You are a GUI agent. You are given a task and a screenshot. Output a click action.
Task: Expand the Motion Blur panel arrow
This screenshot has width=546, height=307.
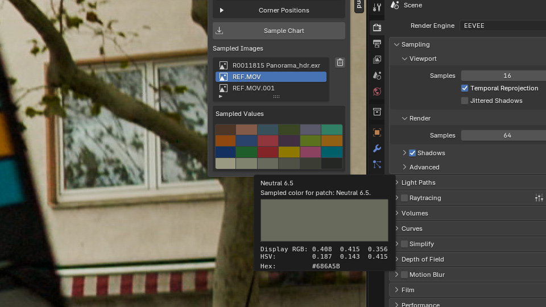coord(396,274)
